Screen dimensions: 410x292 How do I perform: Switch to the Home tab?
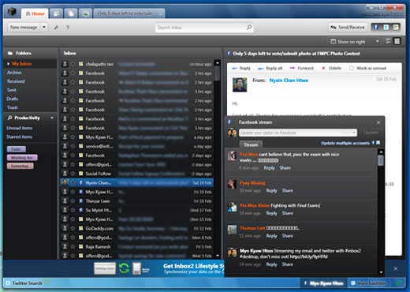point(35,13)
